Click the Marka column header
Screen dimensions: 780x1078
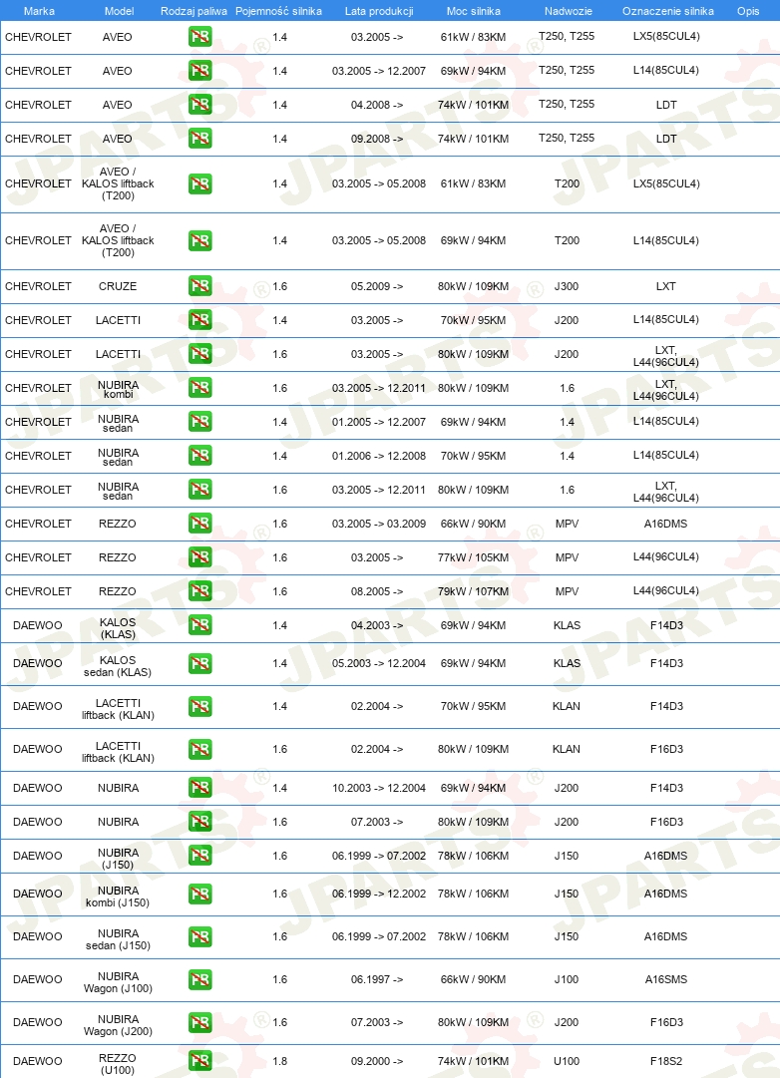[39, 11]
